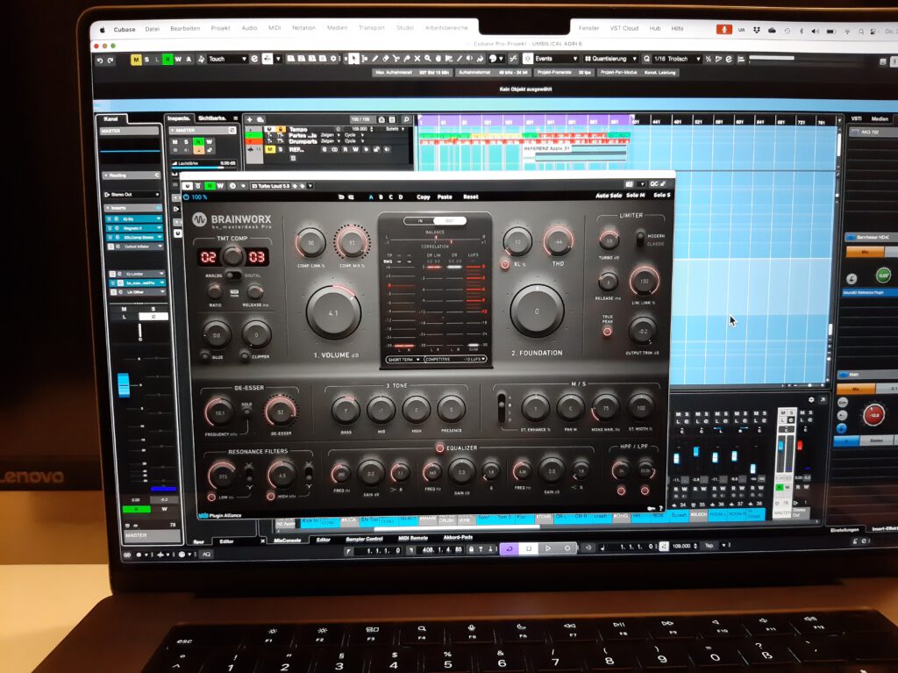Open plugin help question mark icon
The height and width of the screenshot is (673, 898).
[x=660, y=508]
